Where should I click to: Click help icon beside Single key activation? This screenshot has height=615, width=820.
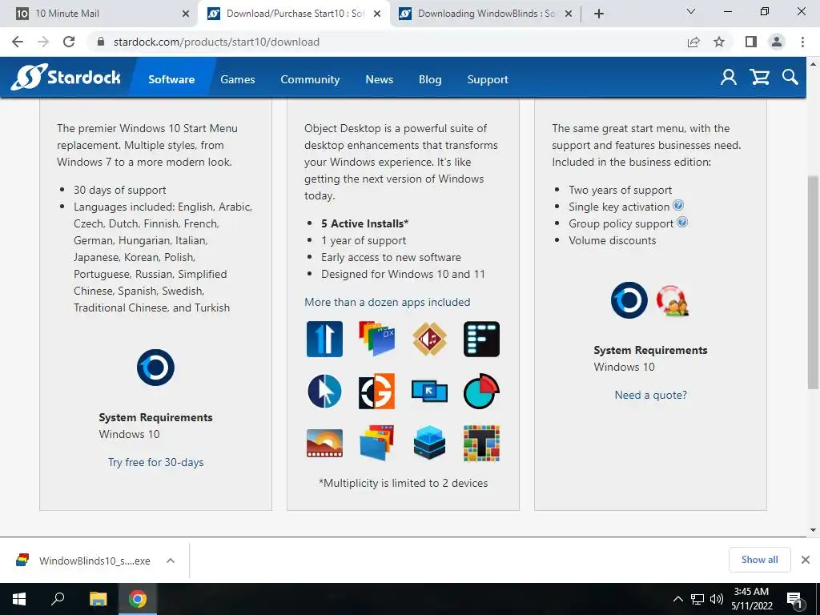click(678, 205)
